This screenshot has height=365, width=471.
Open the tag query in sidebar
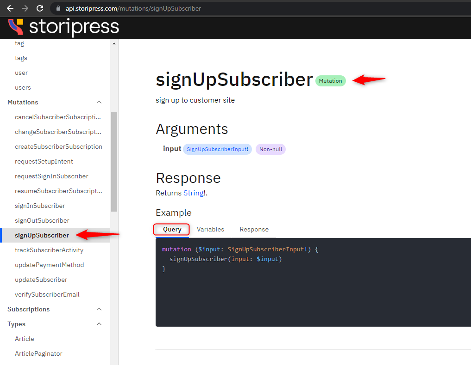coord(19,43)
